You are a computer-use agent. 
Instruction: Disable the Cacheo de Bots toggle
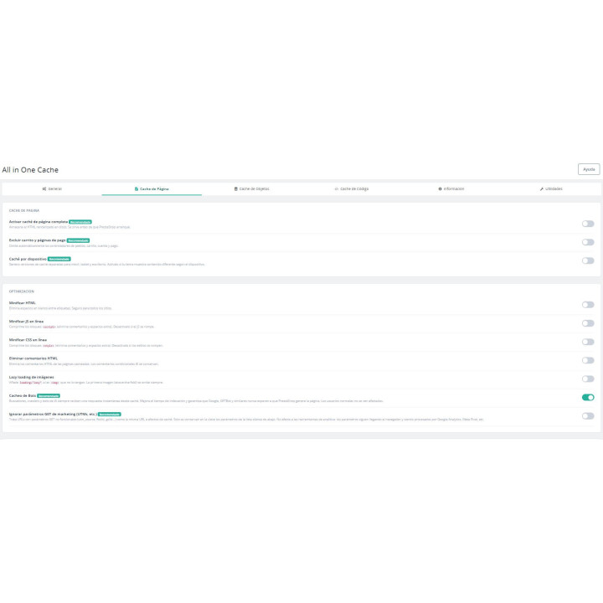click(x=588, y=397)
